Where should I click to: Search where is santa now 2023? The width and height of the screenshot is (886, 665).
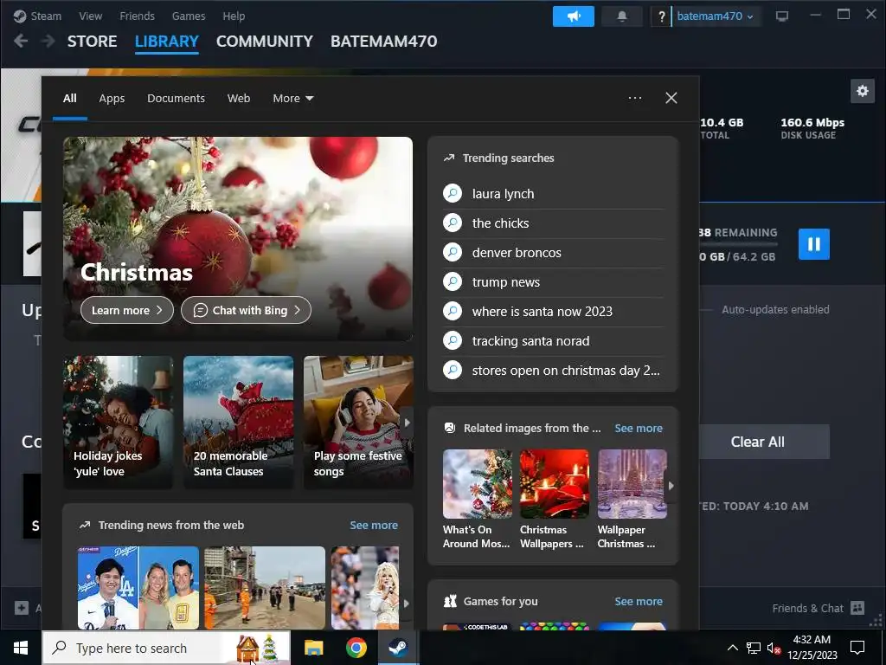553,312
